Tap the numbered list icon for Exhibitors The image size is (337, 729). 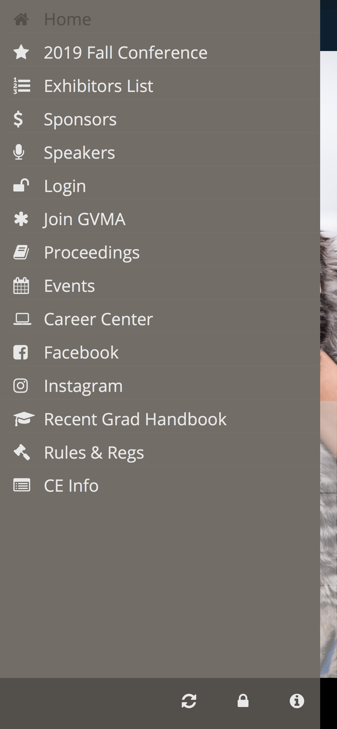click(22, 86)
